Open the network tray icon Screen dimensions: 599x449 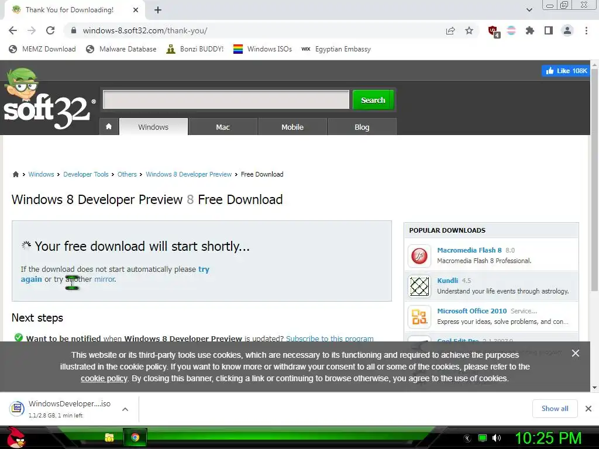click(x=483, y=438)
